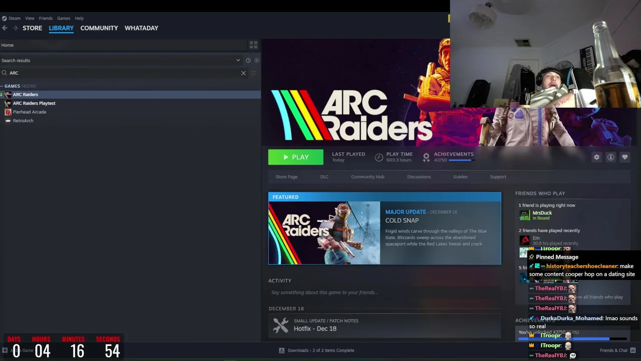Go to the STORE tab
Screen dimensions: 641x361
pos(32,28)
